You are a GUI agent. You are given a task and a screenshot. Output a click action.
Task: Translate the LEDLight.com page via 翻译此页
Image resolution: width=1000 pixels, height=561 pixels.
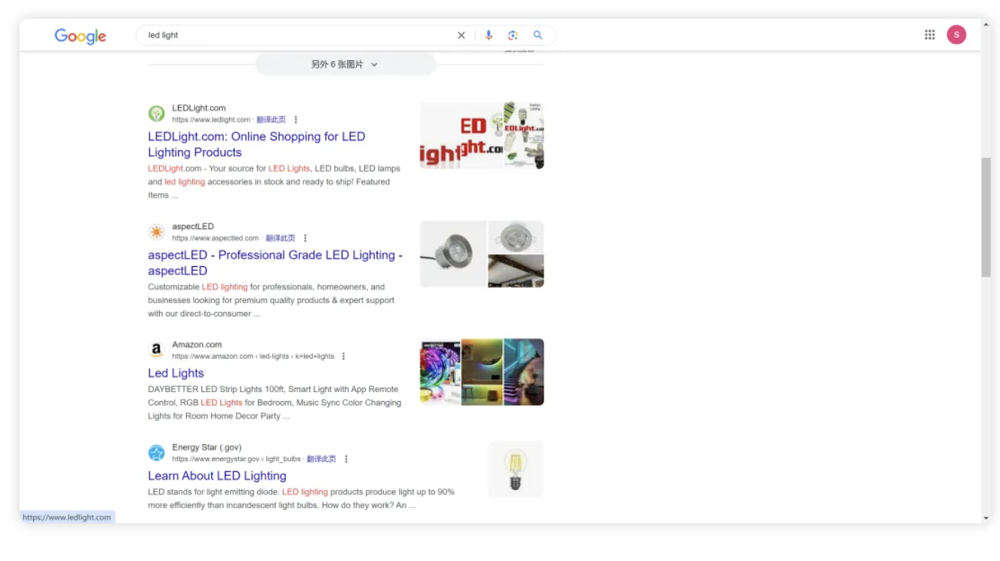tap(271, 120)
